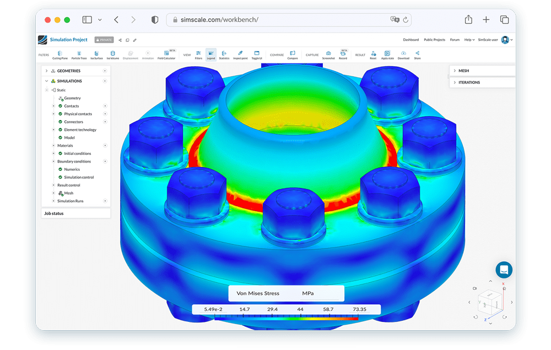Collapse the SIMULATIONS tree
This screenshot has width=551, height=350.
[x=46, y=80]
